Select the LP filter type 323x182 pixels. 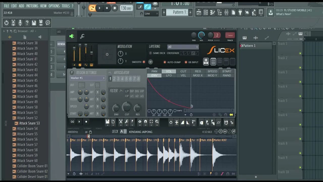[127, 91]
